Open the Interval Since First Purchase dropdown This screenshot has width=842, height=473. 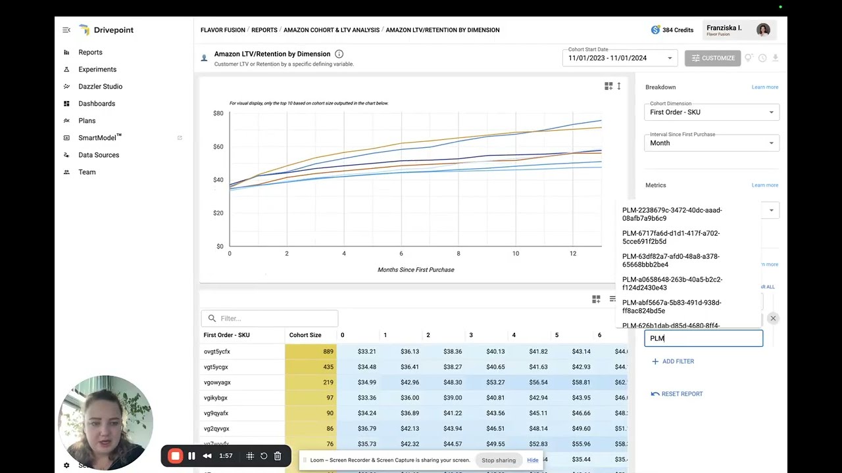pyautogui.click(x=712, y=143)
